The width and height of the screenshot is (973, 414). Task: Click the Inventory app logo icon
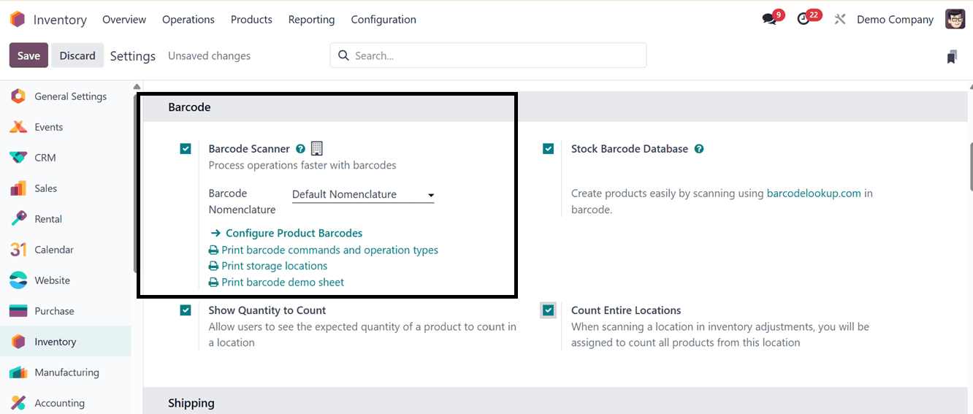pyautogui.click(x=18, y=20)
